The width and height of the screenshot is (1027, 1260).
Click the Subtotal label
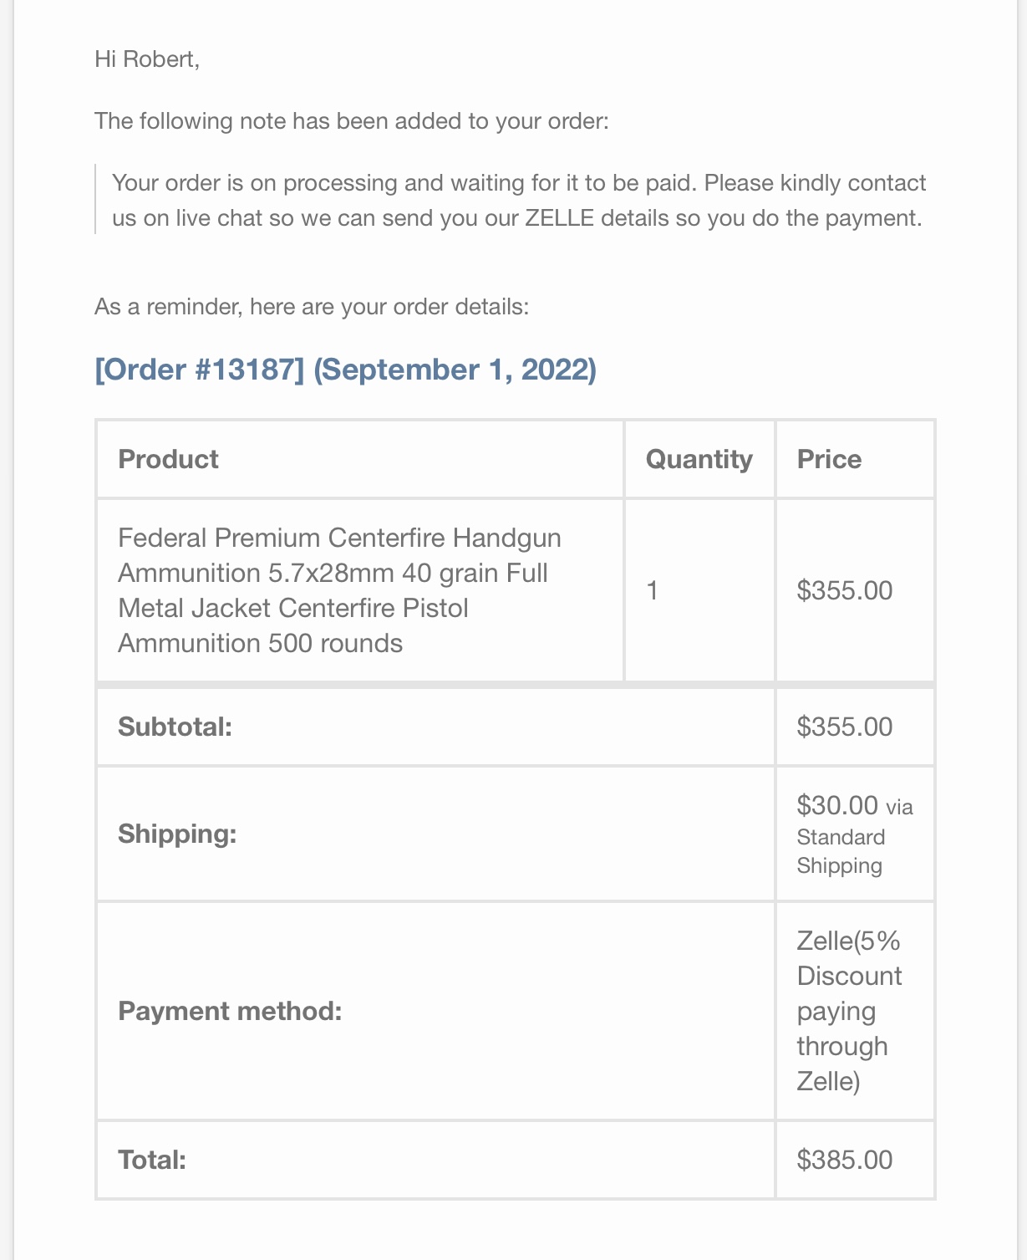[175, 727]
